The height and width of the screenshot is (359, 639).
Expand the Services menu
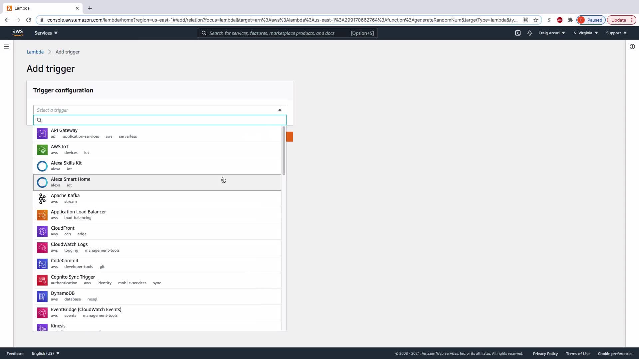pyautogui.click(x=46, y=33)
